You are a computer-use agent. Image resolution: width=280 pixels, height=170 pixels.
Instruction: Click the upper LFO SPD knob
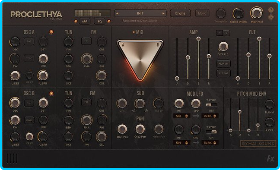click(196, 103)
